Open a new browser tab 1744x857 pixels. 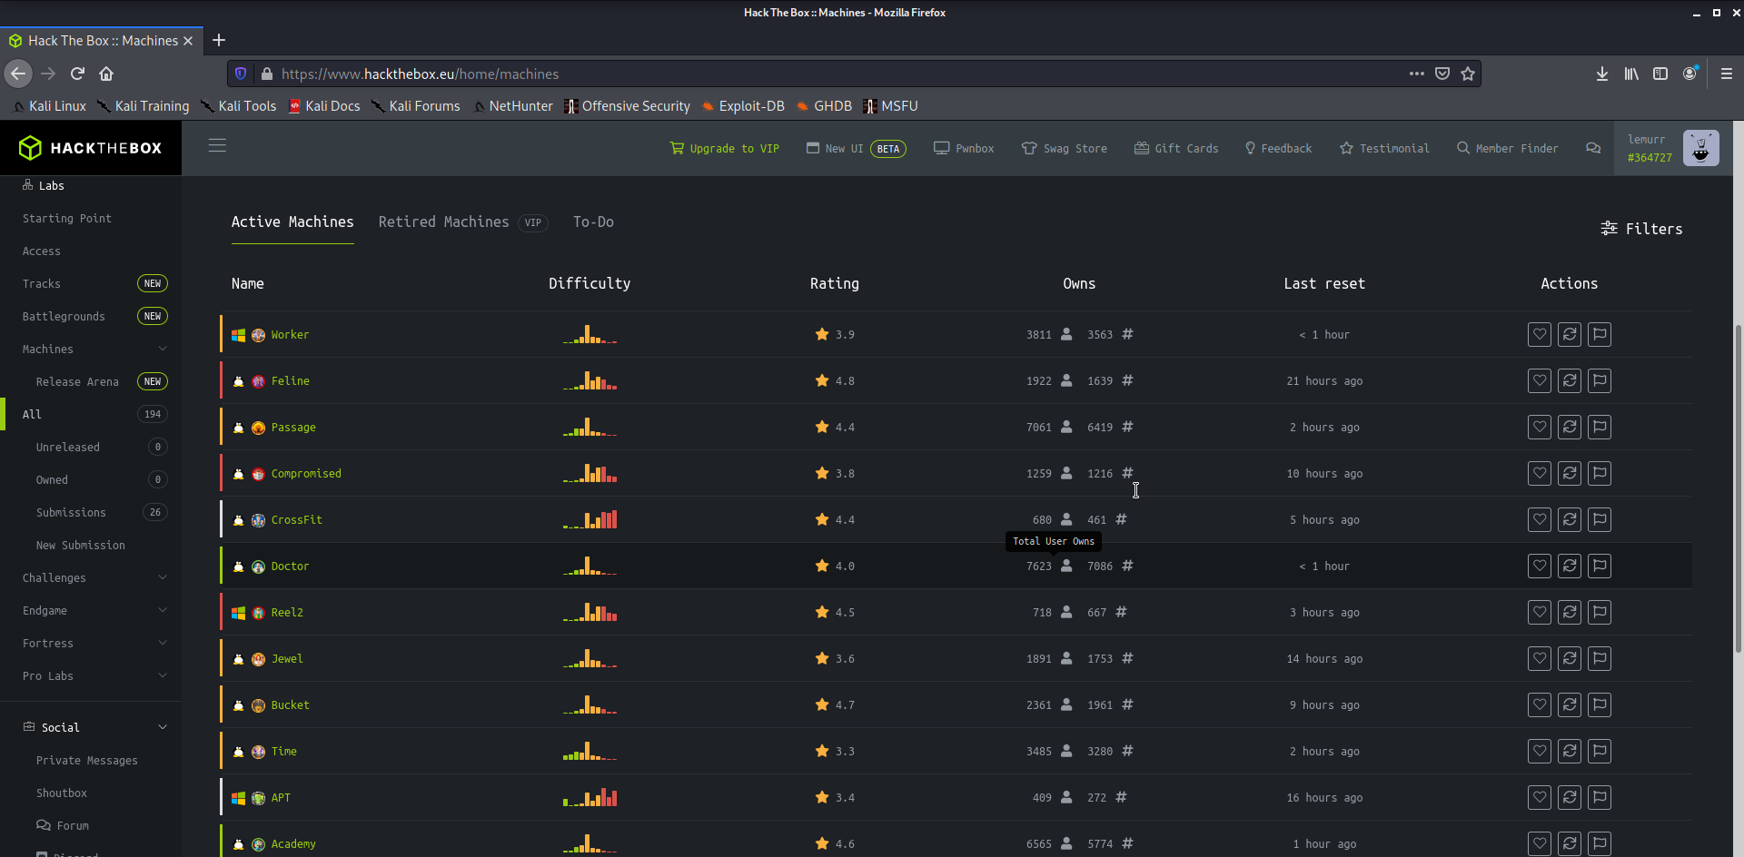tap(218, 40)
